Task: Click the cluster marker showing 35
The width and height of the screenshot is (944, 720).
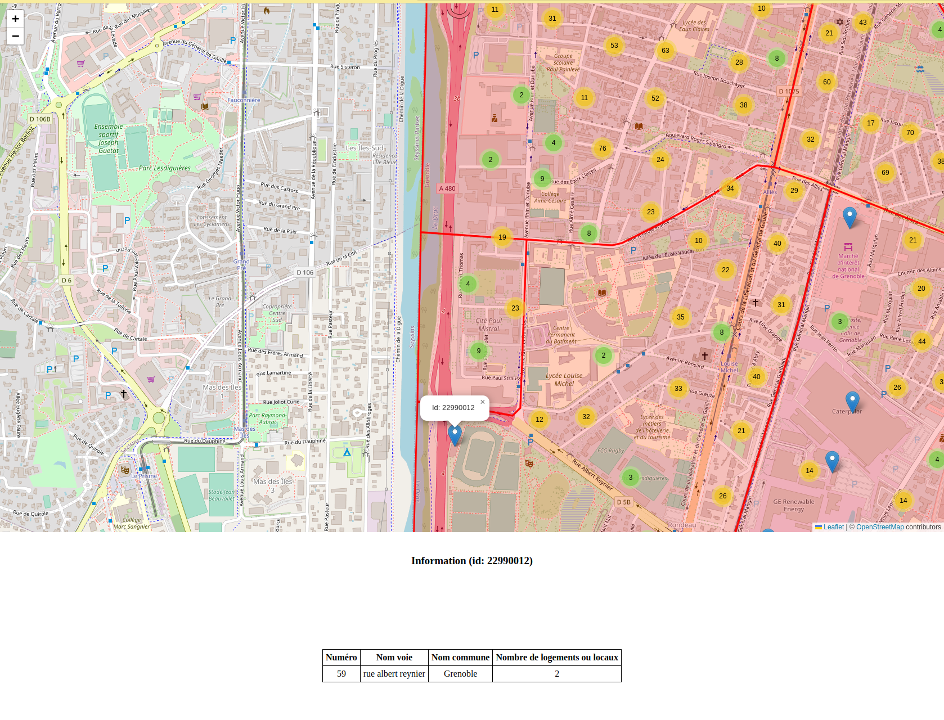Action: (x=681, y=317)
